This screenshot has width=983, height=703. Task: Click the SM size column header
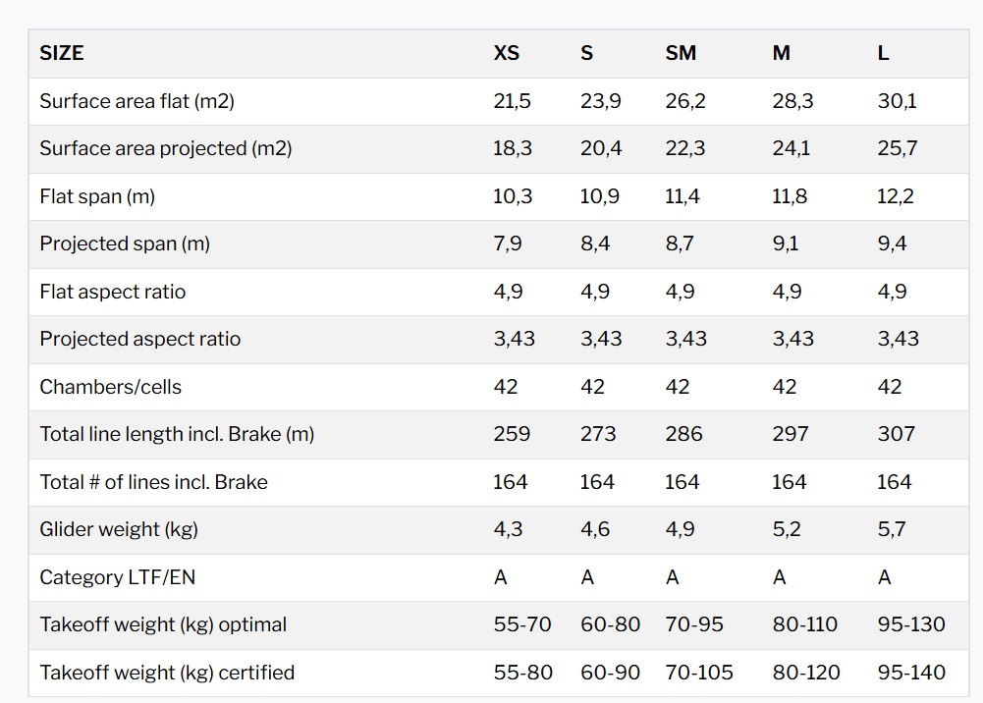pos(681,54)
